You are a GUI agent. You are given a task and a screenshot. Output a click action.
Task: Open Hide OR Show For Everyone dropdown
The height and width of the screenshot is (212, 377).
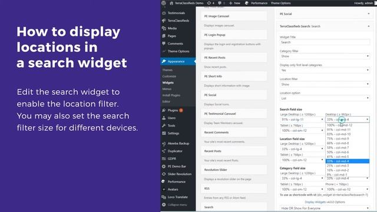[325, 208]
